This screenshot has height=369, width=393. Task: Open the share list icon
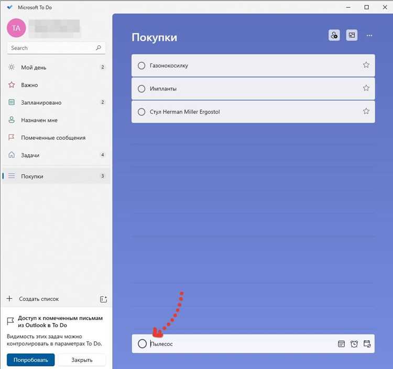point(334,35)
